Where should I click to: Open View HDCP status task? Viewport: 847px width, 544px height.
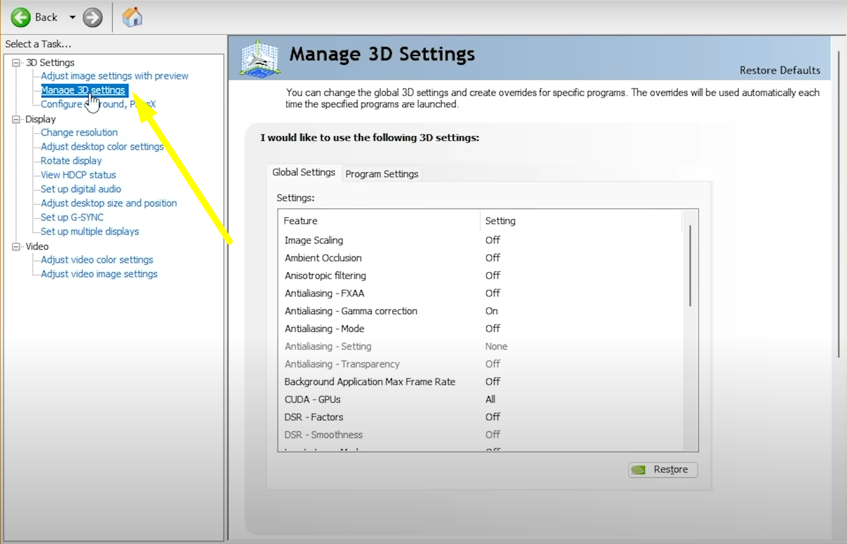(x=78, y=175)
